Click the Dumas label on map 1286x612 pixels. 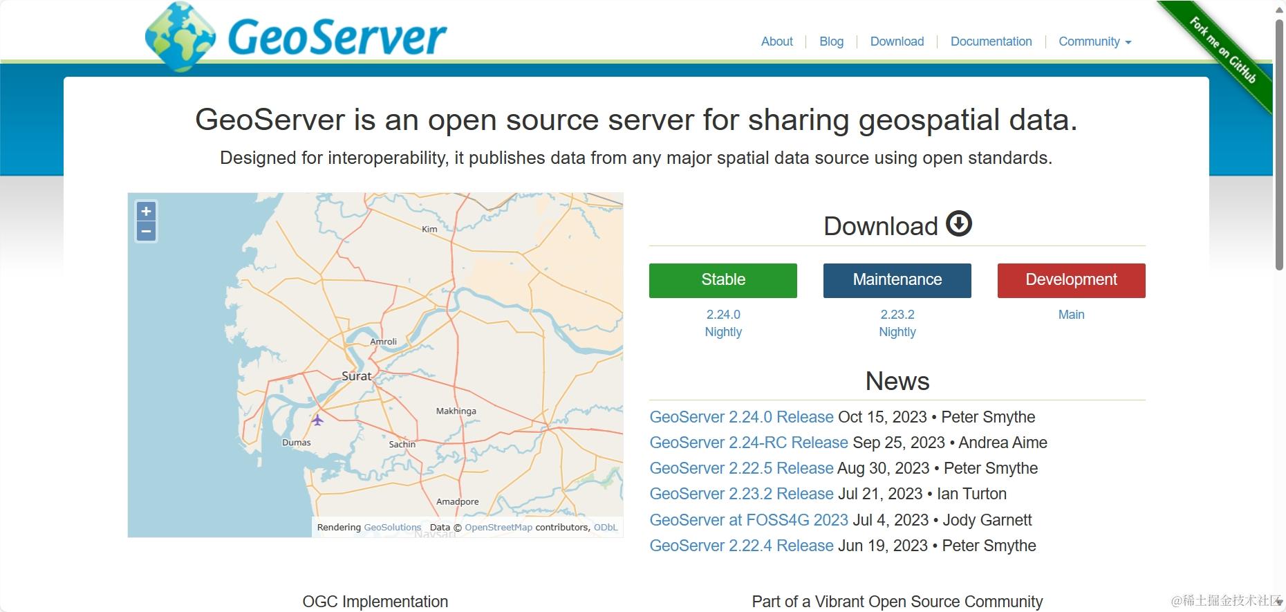pyautogui.click(x=297, y=443)
